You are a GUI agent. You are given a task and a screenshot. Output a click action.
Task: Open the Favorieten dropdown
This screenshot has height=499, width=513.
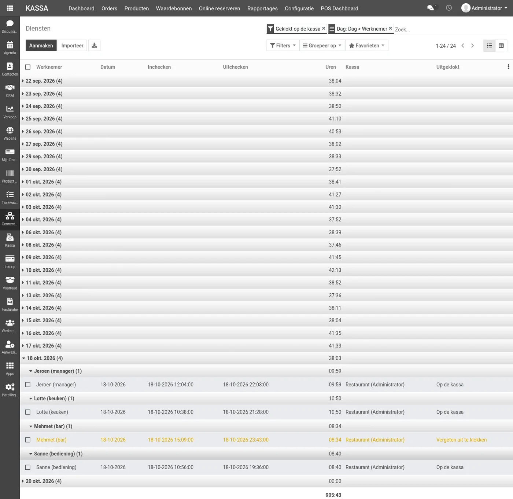(x=367, y=45)
